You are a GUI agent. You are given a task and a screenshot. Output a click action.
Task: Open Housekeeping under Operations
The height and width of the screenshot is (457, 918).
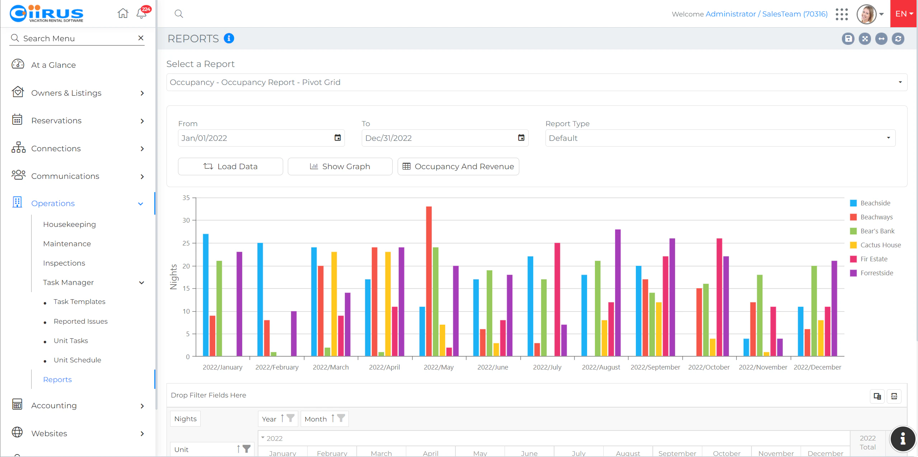[x=69, y=224]
